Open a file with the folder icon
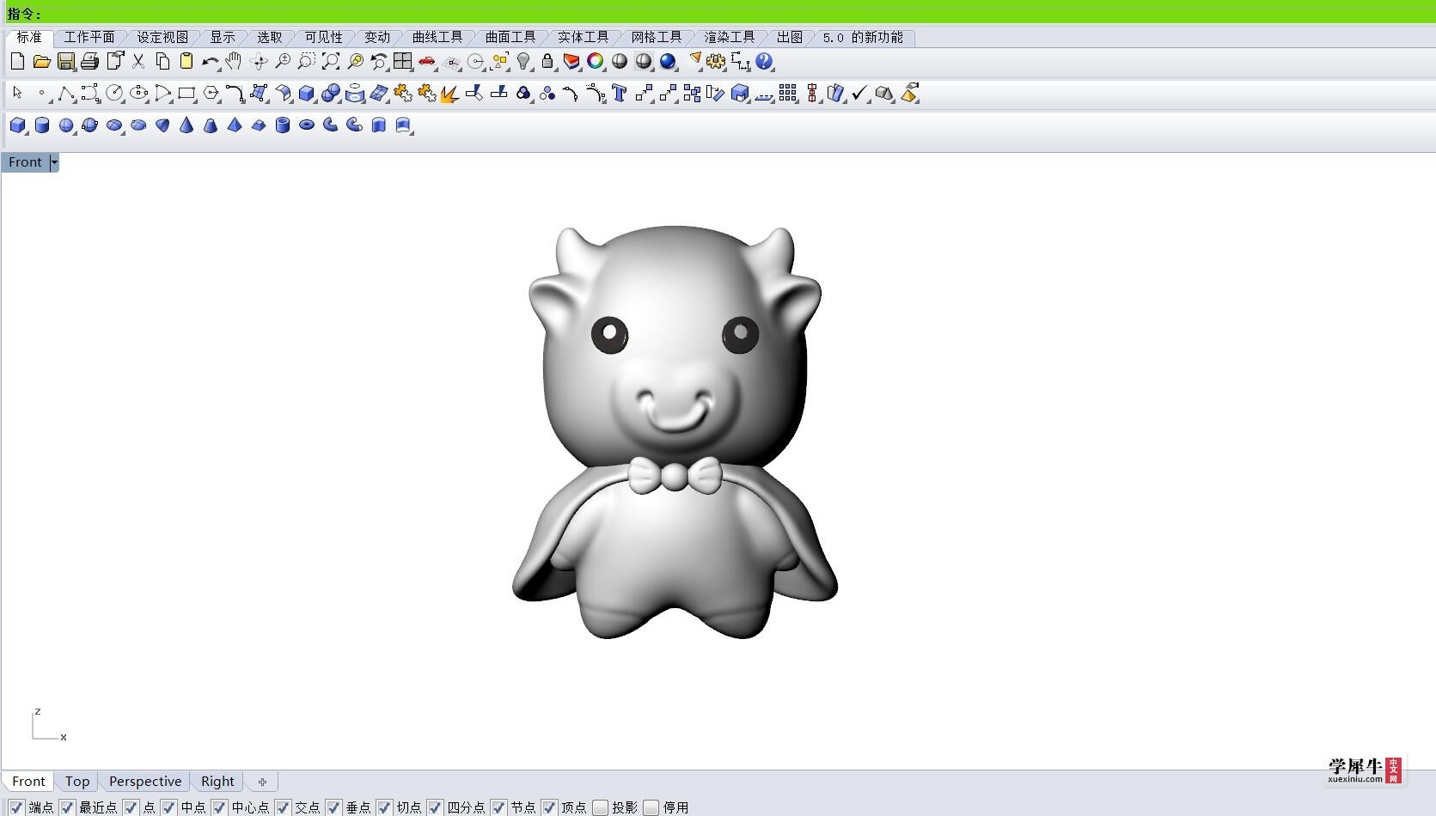 pyautogui.click(x=41, y=61)
